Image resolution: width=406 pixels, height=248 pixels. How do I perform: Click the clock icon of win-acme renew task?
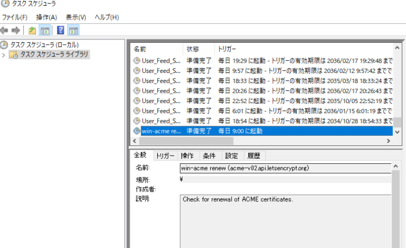tap(137, 131)
